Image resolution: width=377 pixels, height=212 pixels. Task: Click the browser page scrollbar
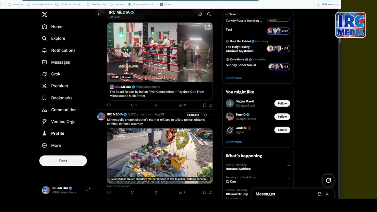[x=339, y=26]
